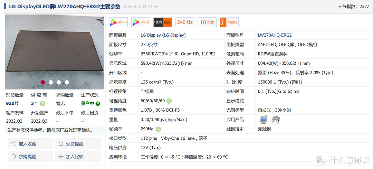The width and height of the screenshot is (373, 169).
Task: Click the star icon of 加入收藏
Action: click(x=14, y=144)
